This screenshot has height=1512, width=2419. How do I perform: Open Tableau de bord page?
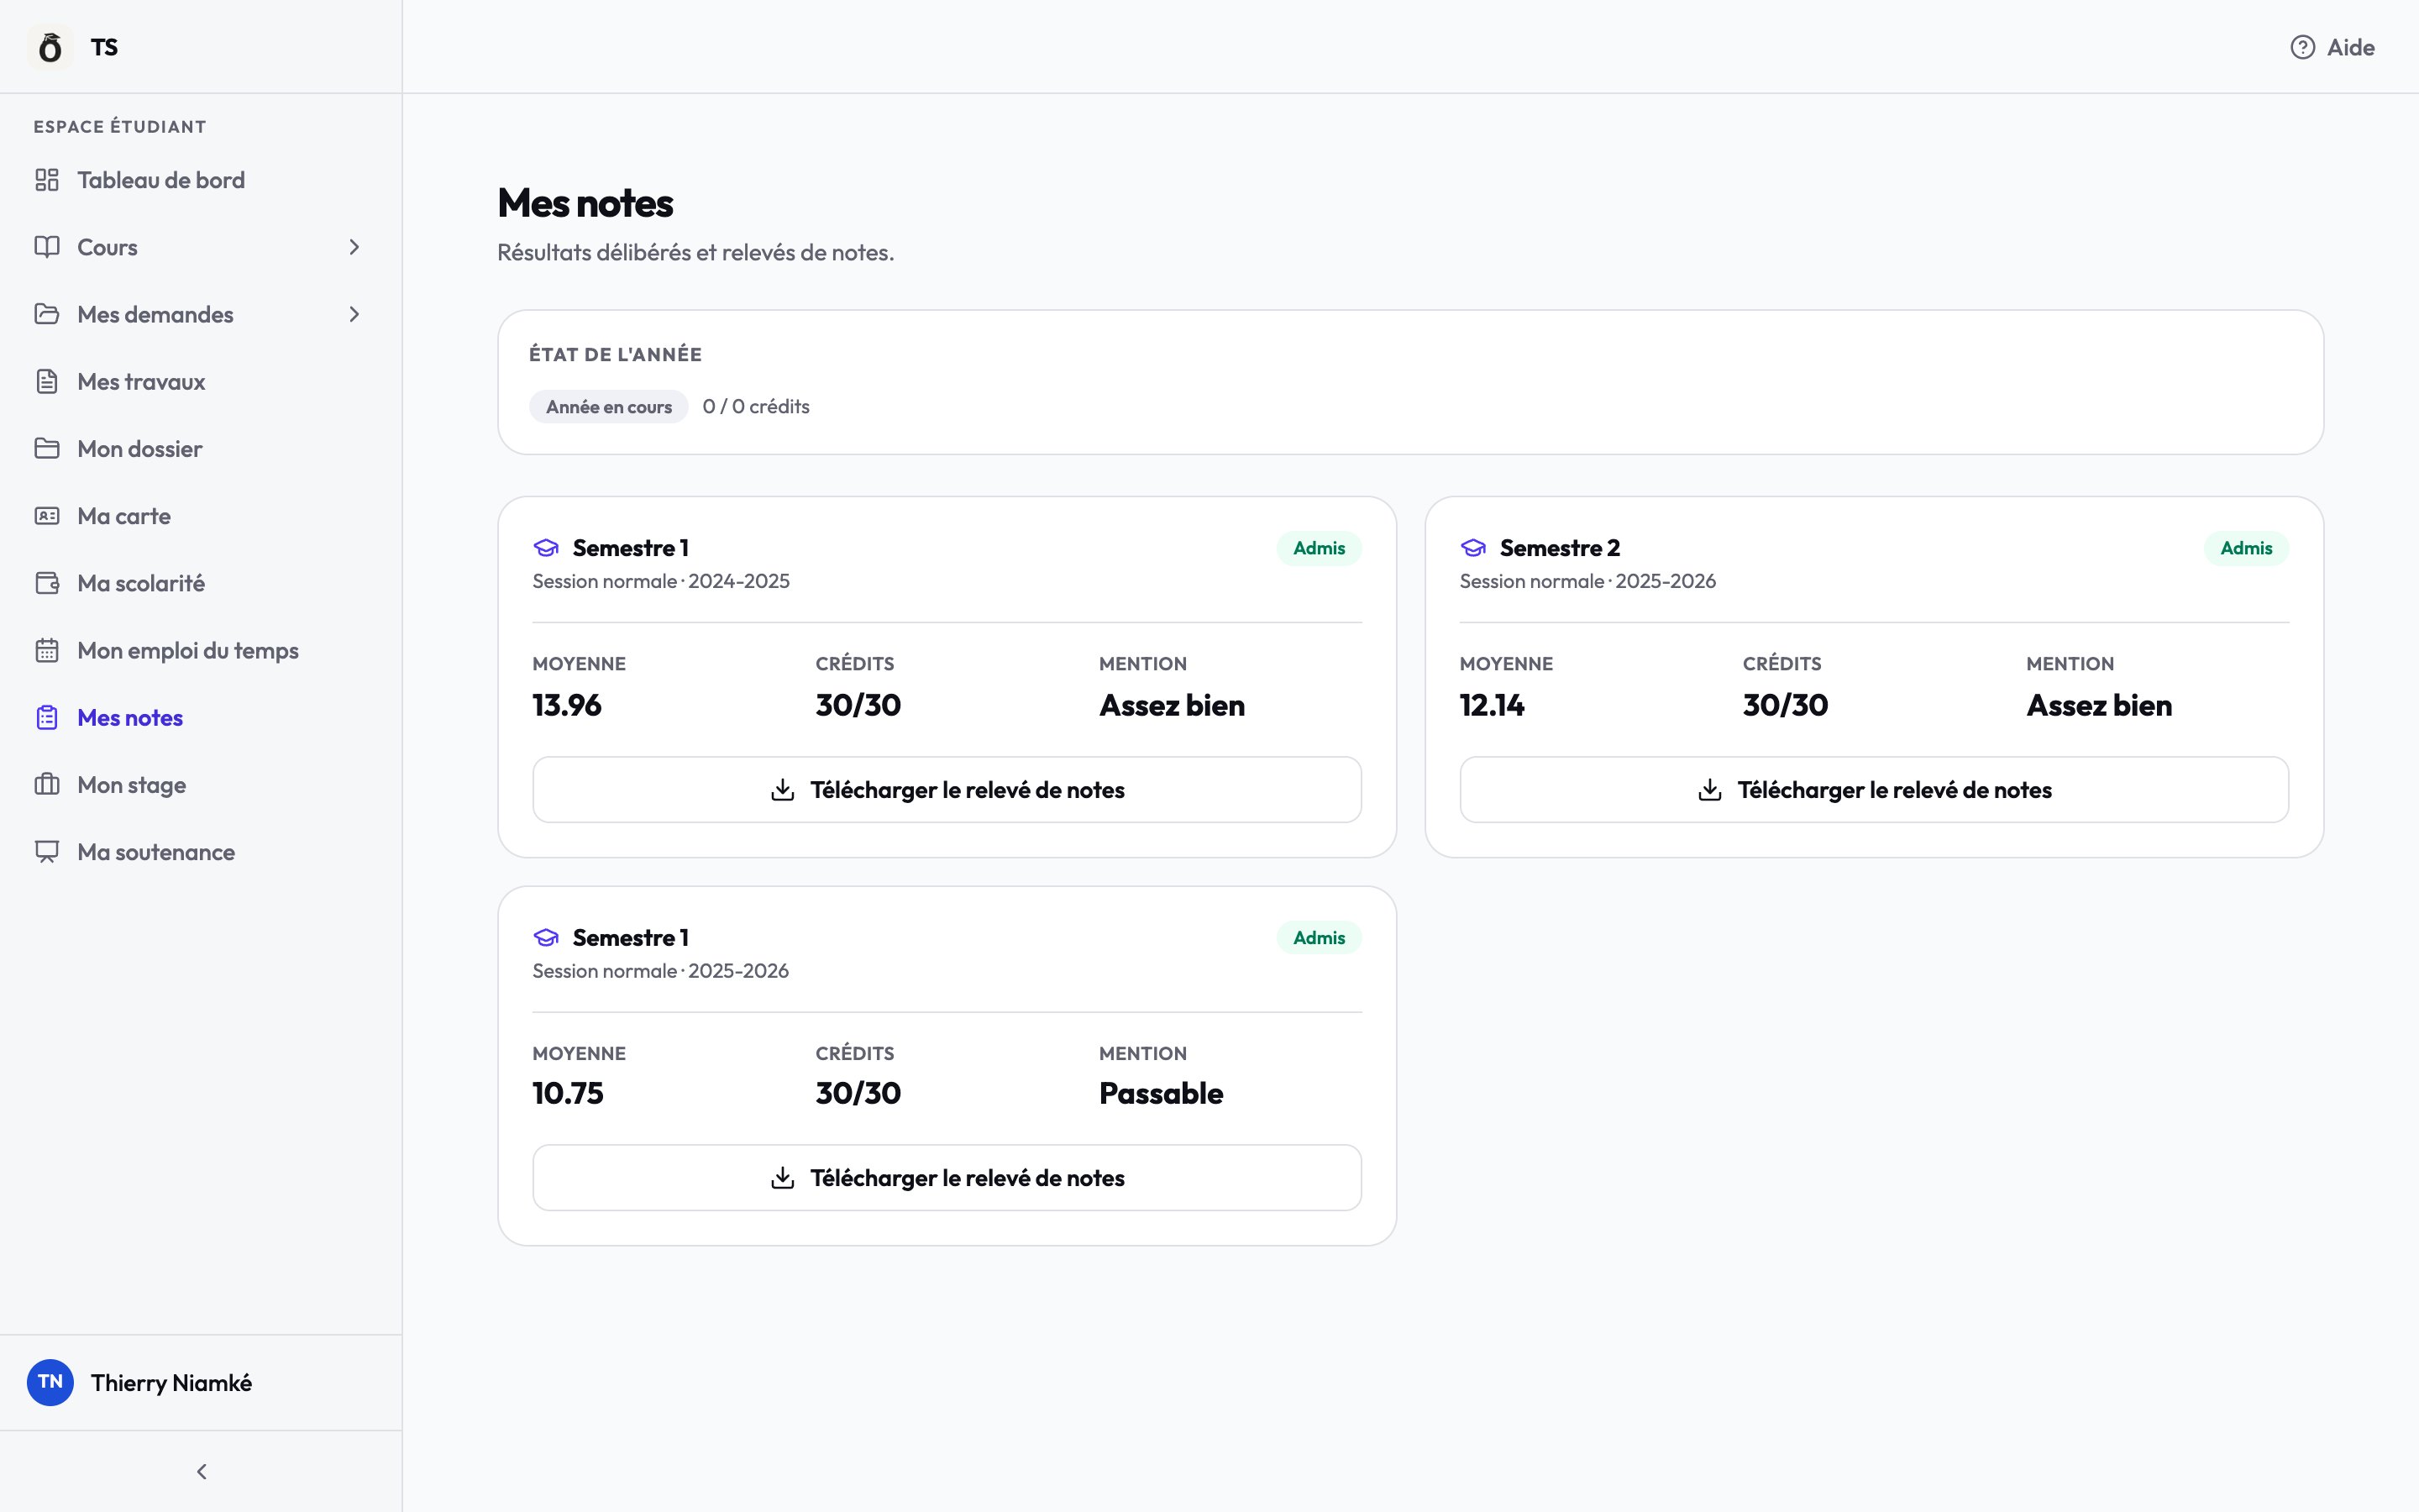(x=201, y=180)
